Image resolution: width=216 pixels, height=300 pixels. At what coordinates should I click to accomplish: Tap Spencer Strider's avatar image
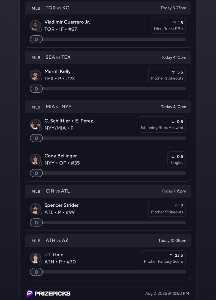[35, 209]
